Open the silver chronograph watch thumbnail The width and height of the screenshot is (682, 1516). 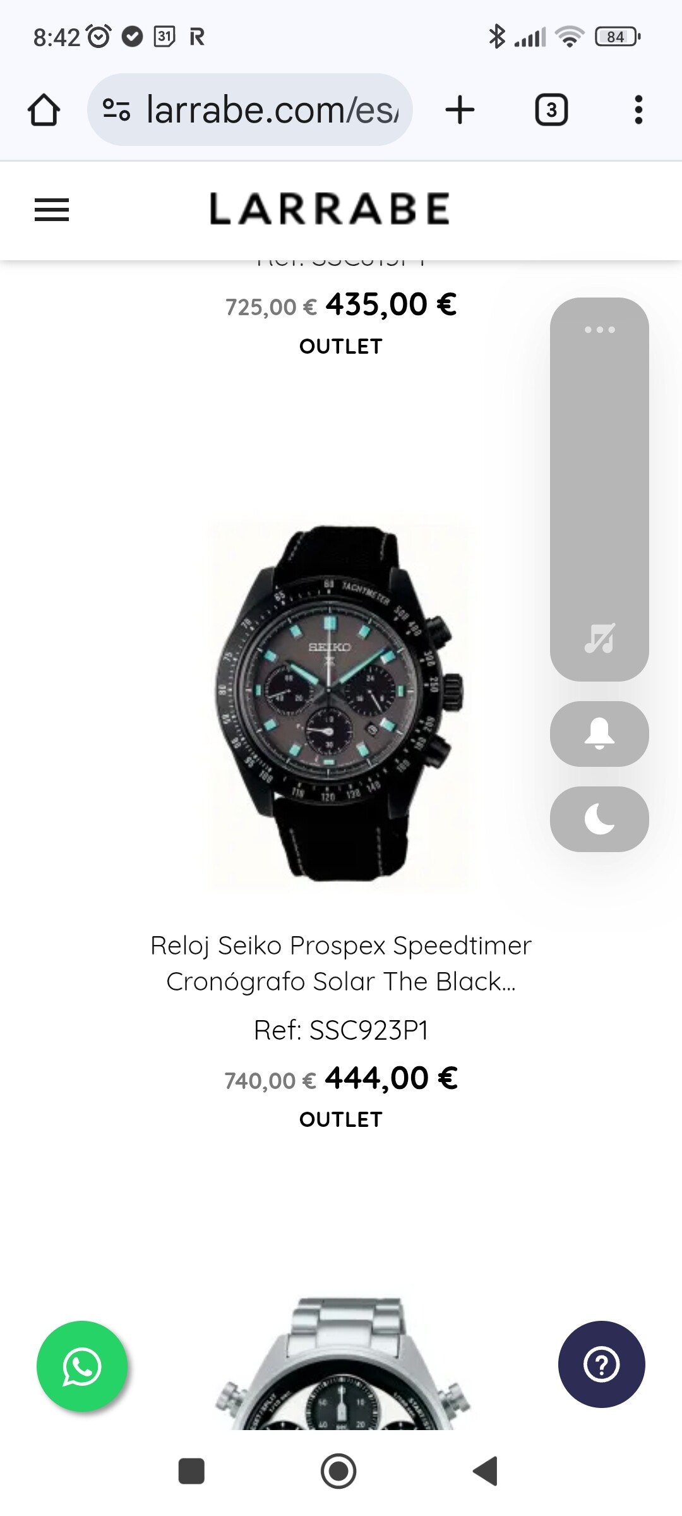pos(341,1363)
